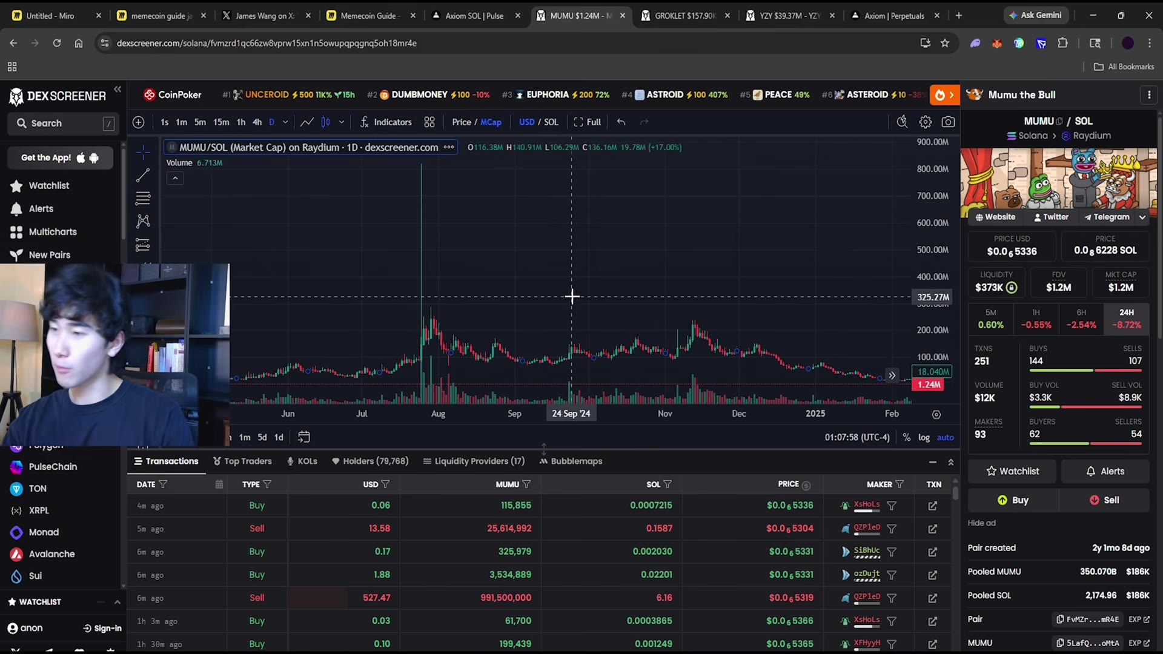Switch chart to MCap mode

click(491, 122)
